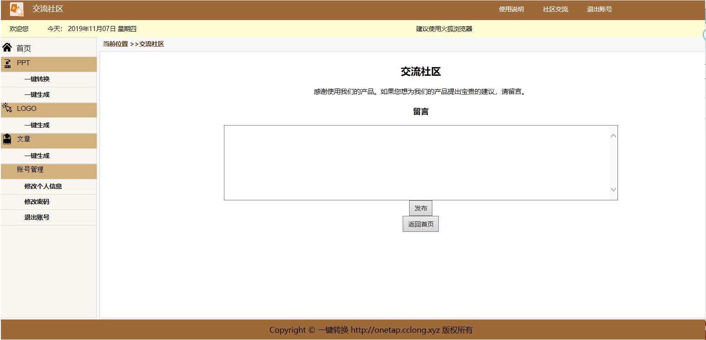The width and height of the screenshot is (706, 340).
Task: Open 社区交流 in the top navigation
Action: tap(555, 9)
